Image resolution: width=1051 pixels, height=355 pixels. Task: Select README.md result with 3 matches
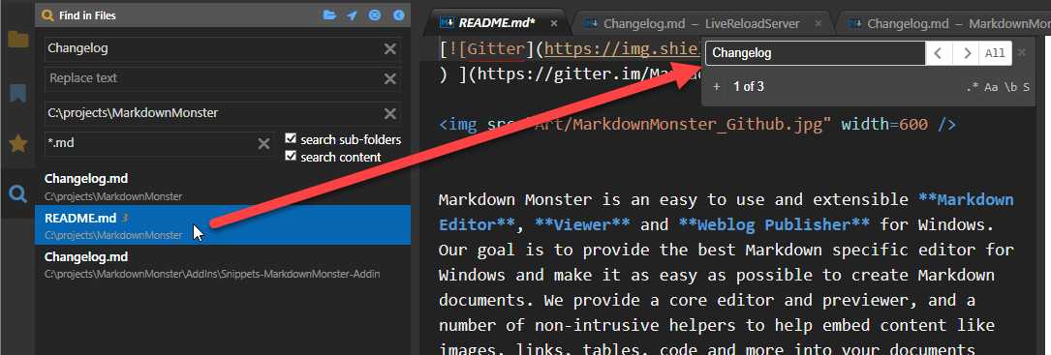click(223, 225)
